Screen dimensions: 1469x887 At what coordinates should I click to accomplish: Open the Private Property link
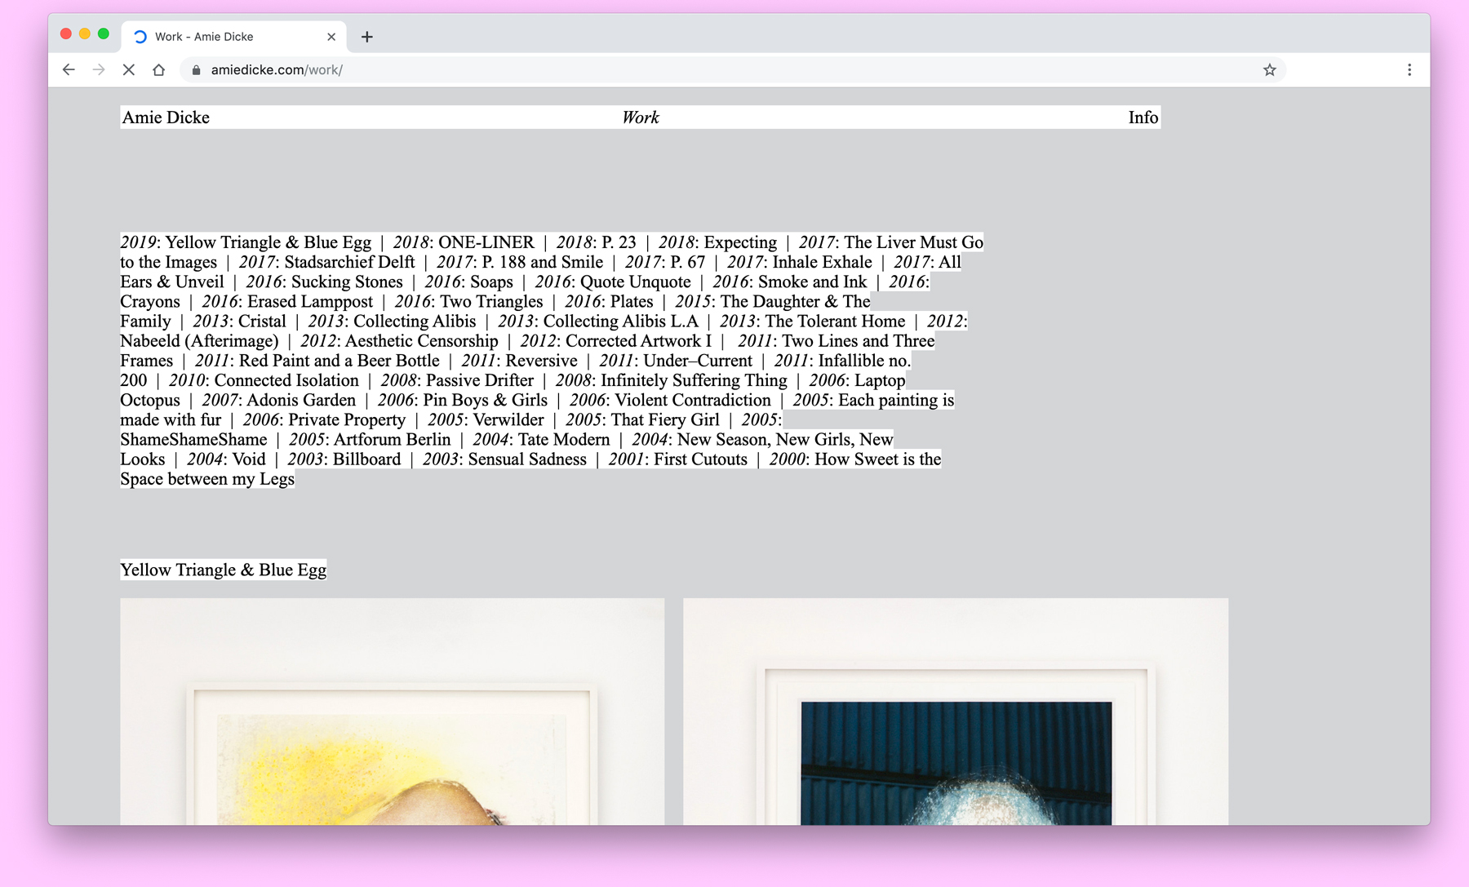tap(347, 419)
